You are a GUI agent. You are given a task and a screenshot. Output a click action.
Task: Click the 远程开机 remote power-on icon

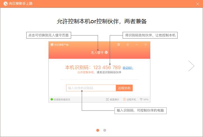point(125,100)
